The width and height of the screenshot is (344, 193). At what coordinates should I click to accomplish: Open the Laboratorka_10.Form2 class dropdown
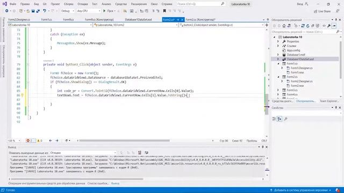pos(135,25)
